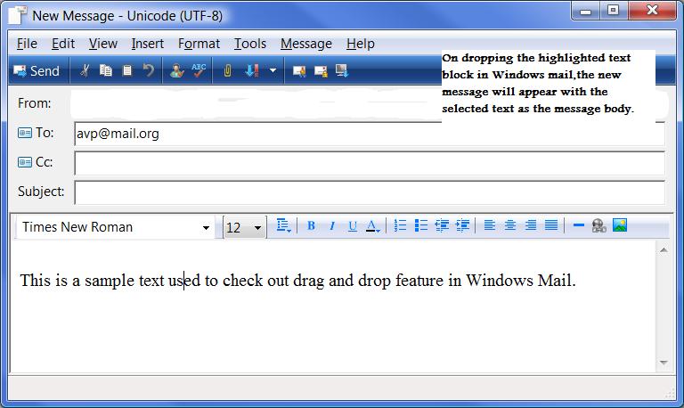Open the priority dropdown arrow
684x408 pixels.
(273, 70)
